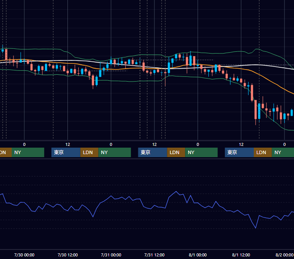Viewport: 294px width, 259px height.
Task: Click the NY session block spanning 8/1 00:00
Action: coord(201,152)
